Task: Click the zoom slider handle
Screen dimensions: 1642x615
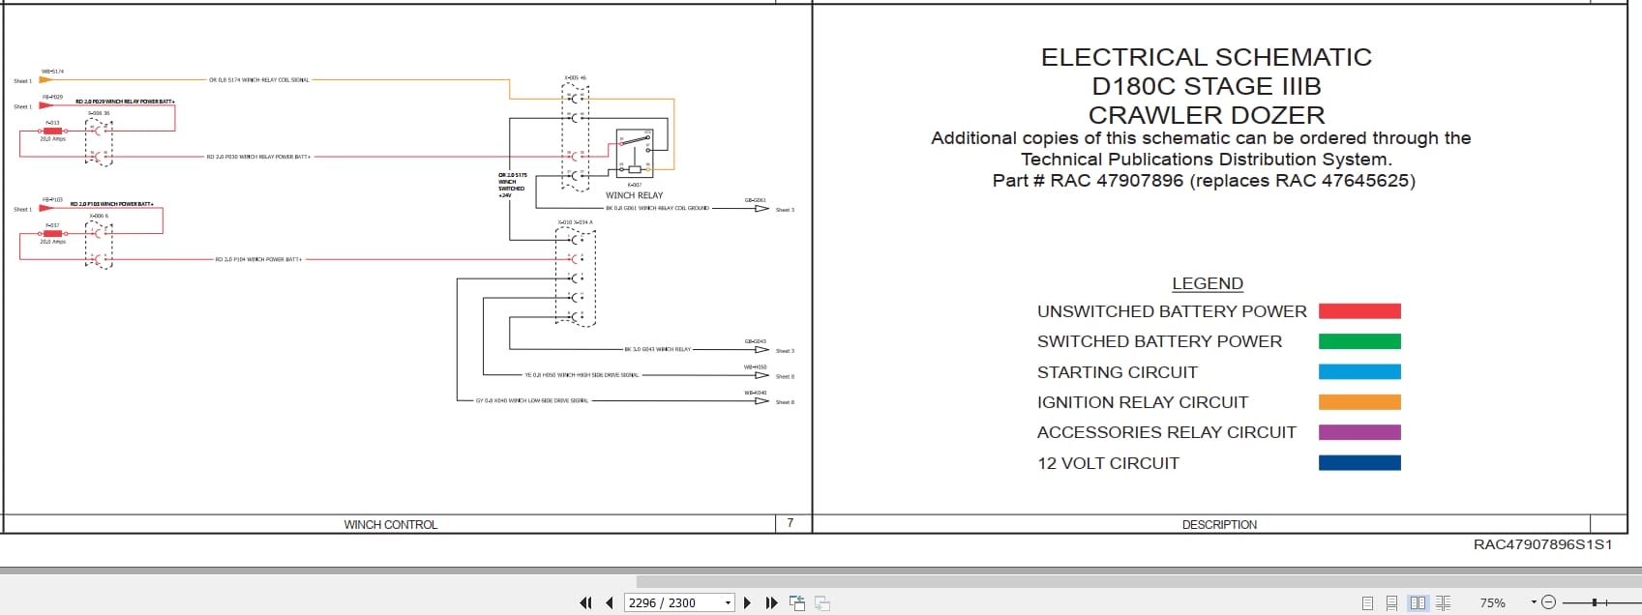Action: [x=1594, y=602]
